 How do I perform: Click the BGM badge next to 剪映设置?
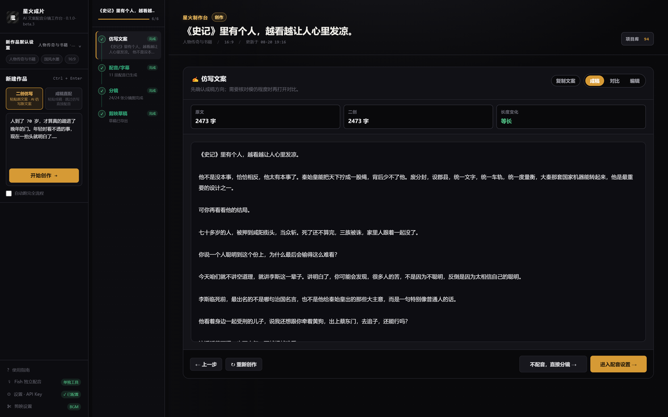point(74,407)
